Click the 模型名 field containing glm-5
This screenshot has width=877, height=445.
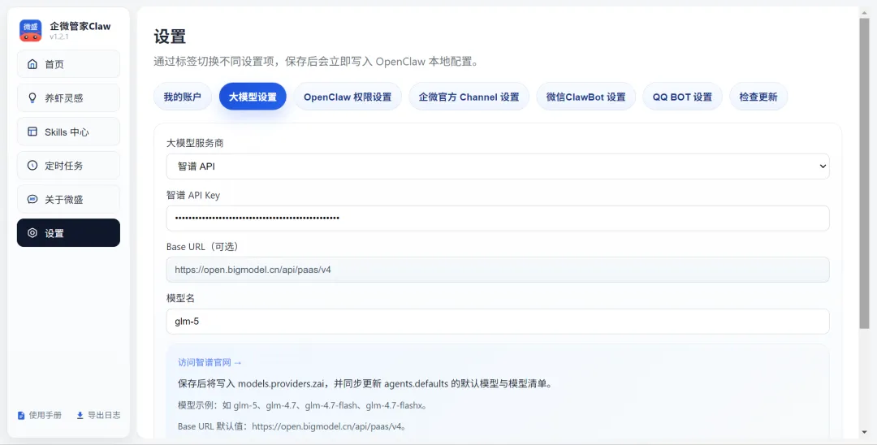[498, 322]
